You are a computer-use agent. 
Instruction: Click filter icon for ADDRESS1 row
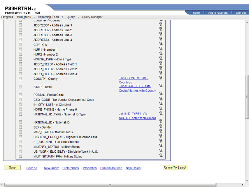tap(161, 24)
